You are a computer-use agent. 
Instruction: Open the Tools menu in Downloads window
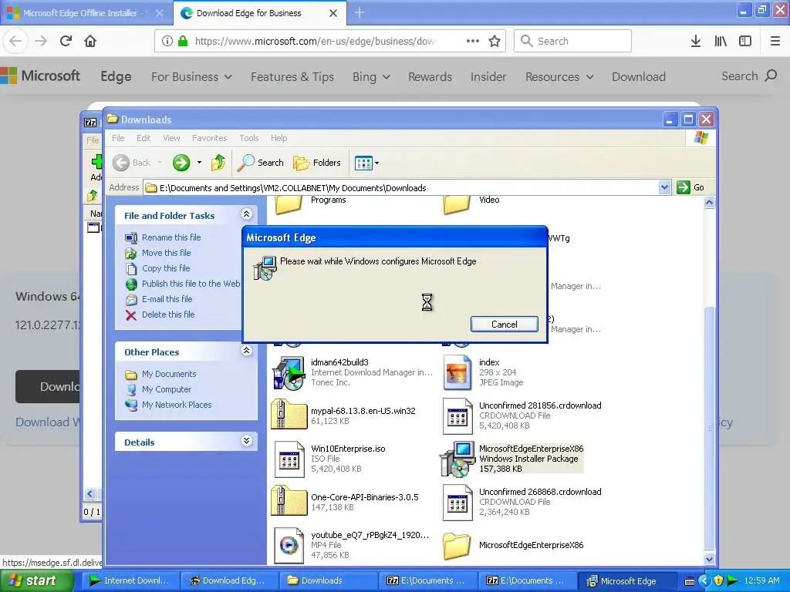click(x=249, y=138)
